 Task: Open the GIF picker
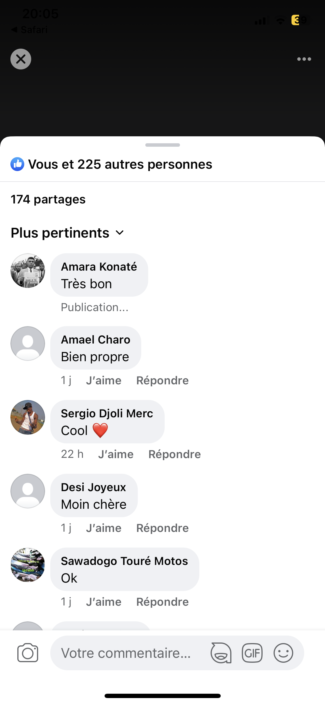tap(252, 653)
